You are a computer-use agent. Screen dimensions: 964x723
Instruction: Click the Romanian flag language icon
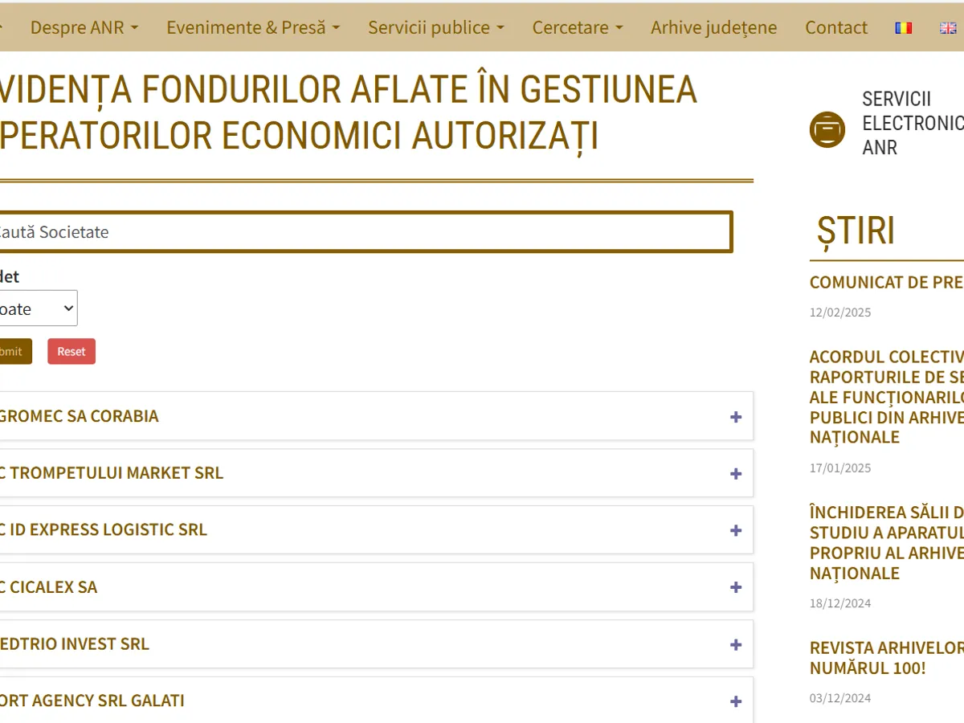pos(904,27)
